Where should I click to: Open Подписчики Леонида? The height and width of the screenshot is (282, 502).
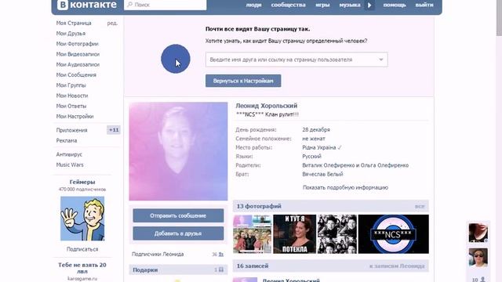pos(158,254)
